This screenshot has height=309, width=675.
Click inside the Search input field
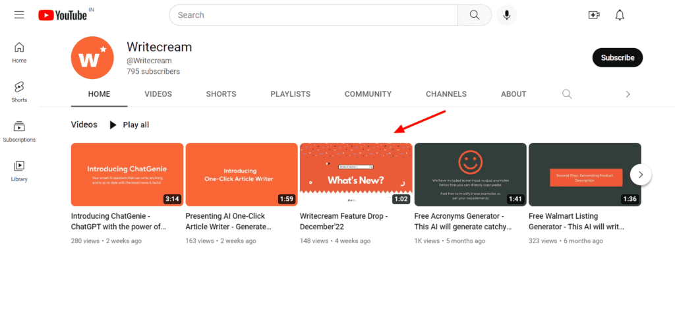tap(313, 14)
